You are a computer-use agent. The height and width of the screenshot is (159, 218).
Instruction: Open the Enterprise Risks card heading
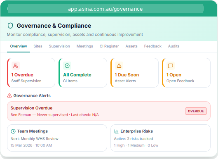(136, 131)
